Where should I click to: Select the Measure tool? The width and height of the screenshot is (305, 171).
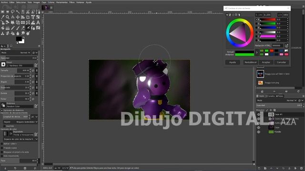pyautogui.click(x=13, y=17)
